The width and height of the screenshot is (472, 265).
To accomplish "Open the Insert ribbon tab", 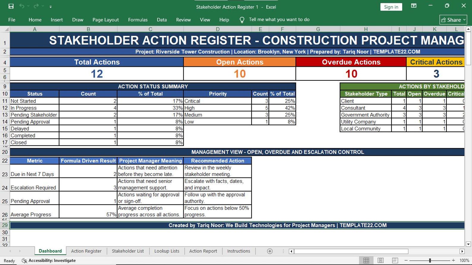I will coord(57,20).
